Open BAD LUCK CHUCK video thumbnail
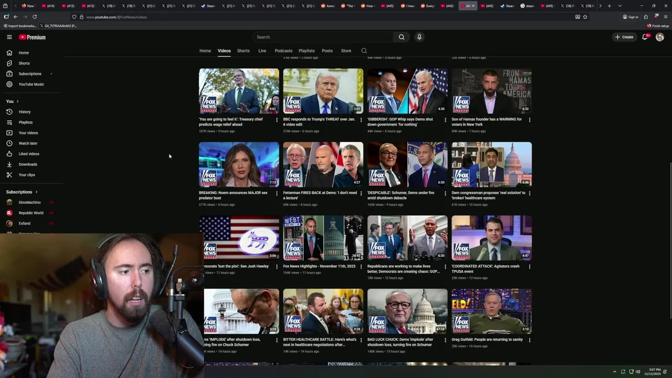 [x=407, y=311]
